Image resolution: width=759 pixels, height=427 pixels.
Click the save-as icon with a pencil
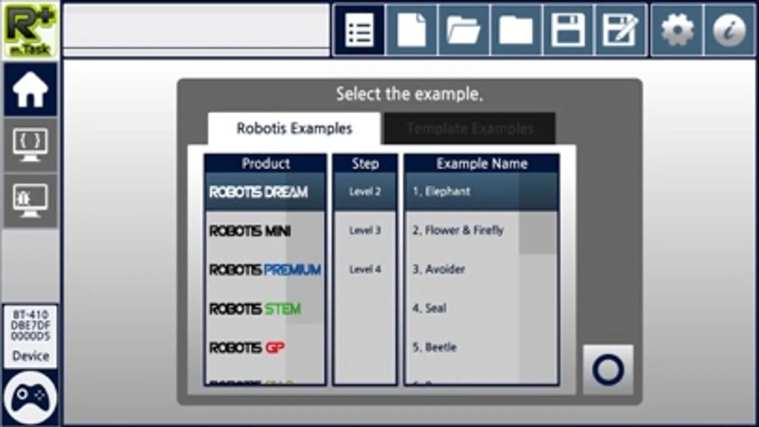click(619, 30)
